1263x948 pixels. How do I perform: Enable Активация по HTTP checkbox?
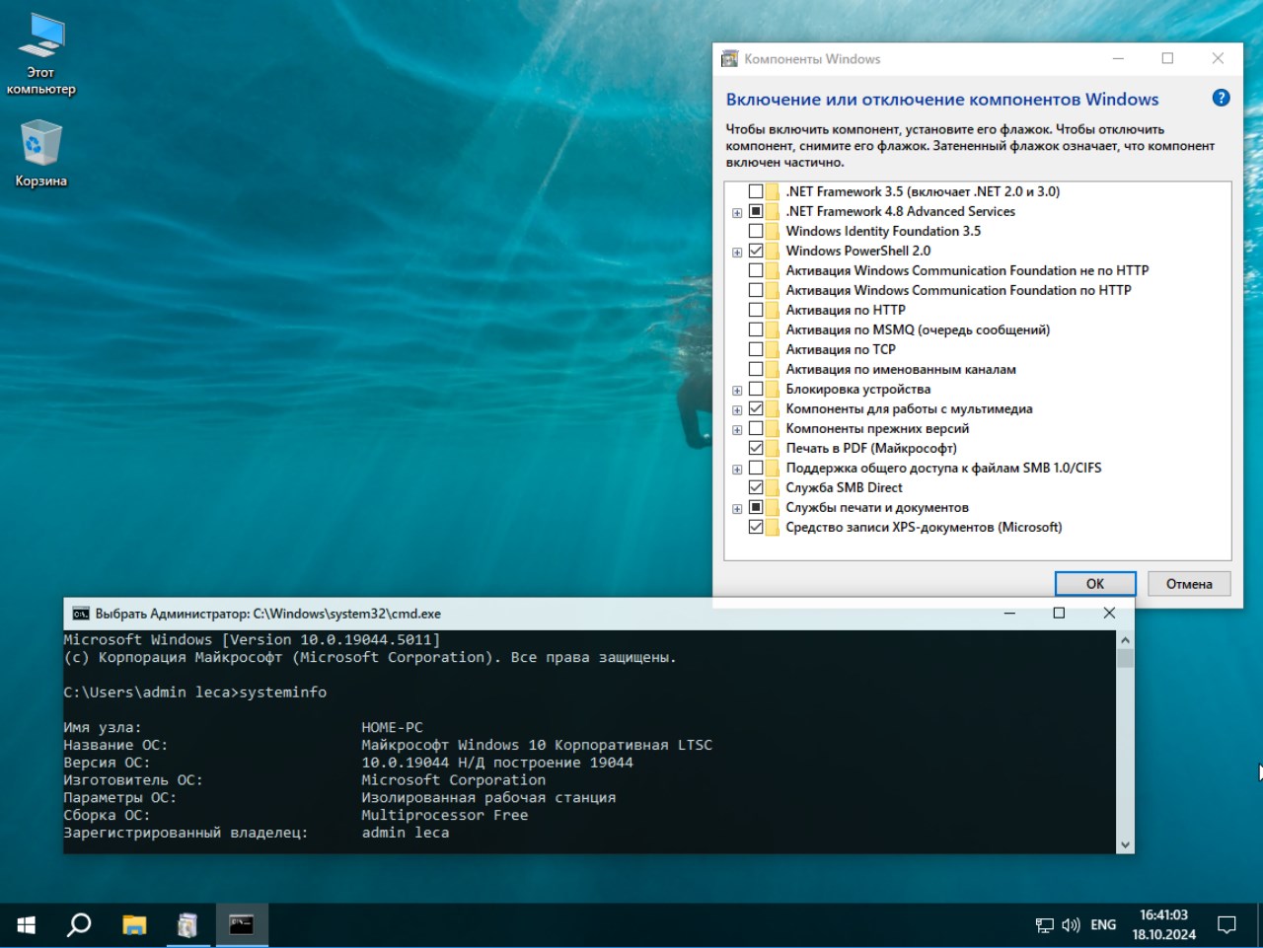pyautogui.click(x=756, y=310)
